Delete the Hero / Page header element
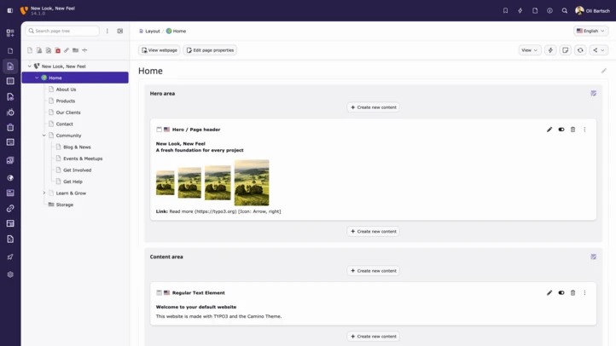This screenshot has height=346, width=616. pyautogui.click(x=572, y=130)
